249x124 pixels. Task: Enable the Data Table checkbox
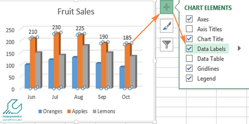tap(189, 59)
